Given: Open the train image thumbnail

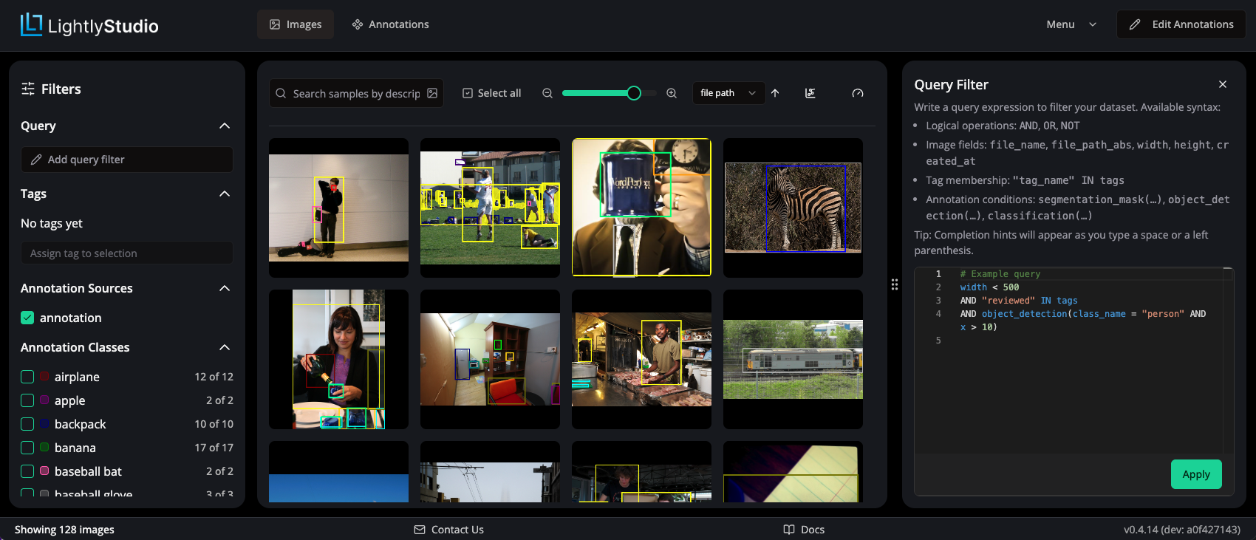Looking at the screenshot, I should coord(793,359).
